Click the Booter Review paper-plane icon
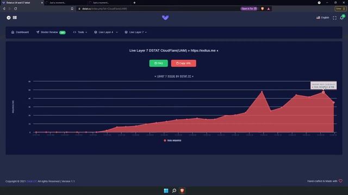Screen dimensions: 348x195 pyautogui.click(x=38, y=32)
